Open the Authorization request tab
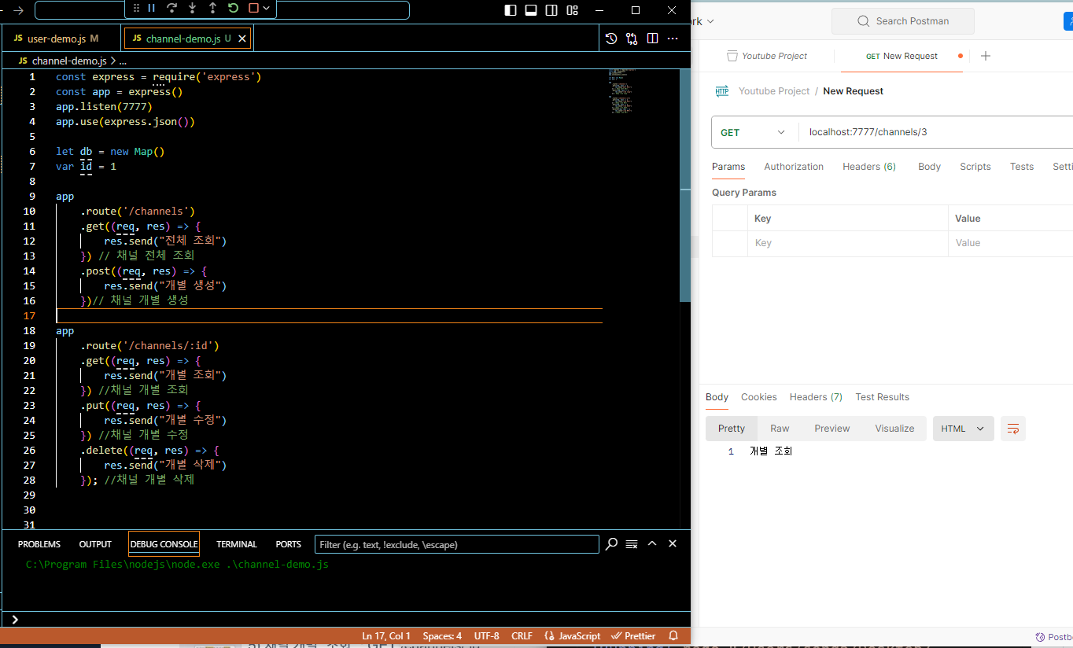Viewport: 1073px width, 648px height. tap(794, 167)
